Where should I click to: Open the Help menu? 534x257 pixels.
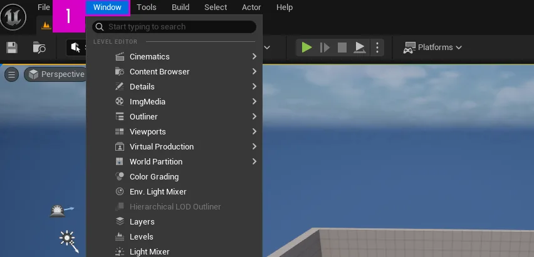coord(285,7)
